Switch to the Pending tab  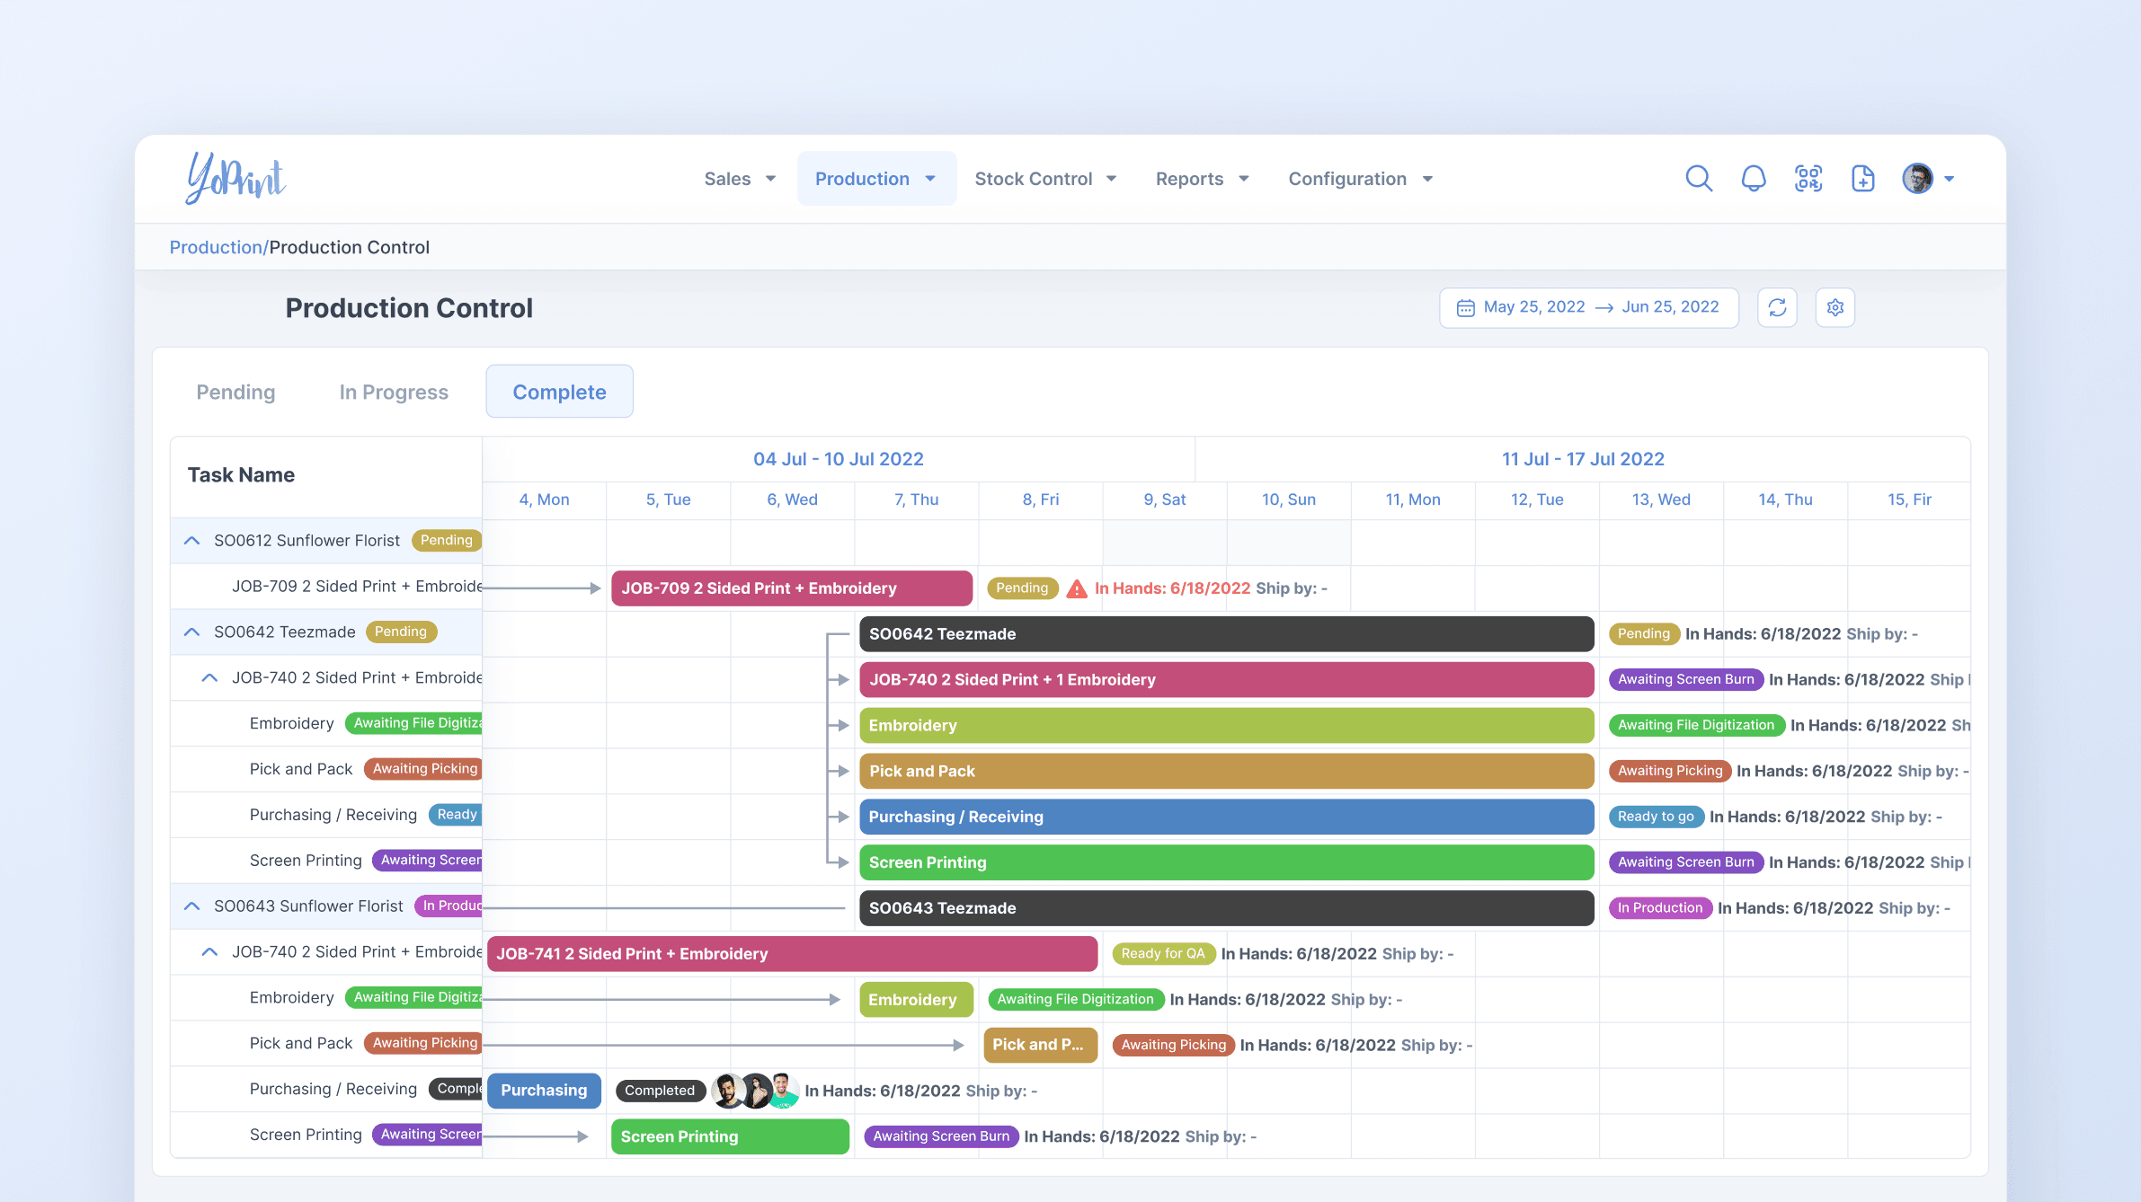click(x=235, y=391)
